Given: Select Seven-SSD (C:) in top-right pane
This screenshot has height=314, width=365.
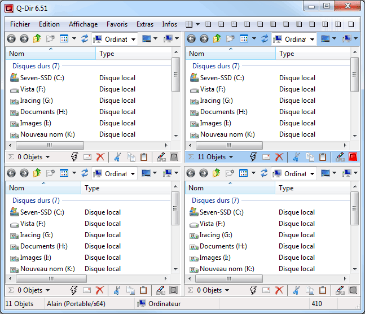Looking at the screenshot, I should pyautogui.click(x=222, y=78).
